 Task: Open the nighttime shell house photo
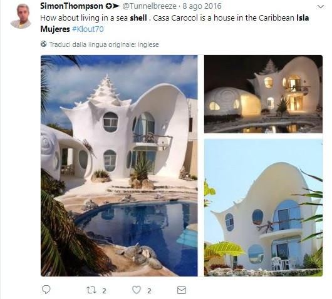pos(263,94)
